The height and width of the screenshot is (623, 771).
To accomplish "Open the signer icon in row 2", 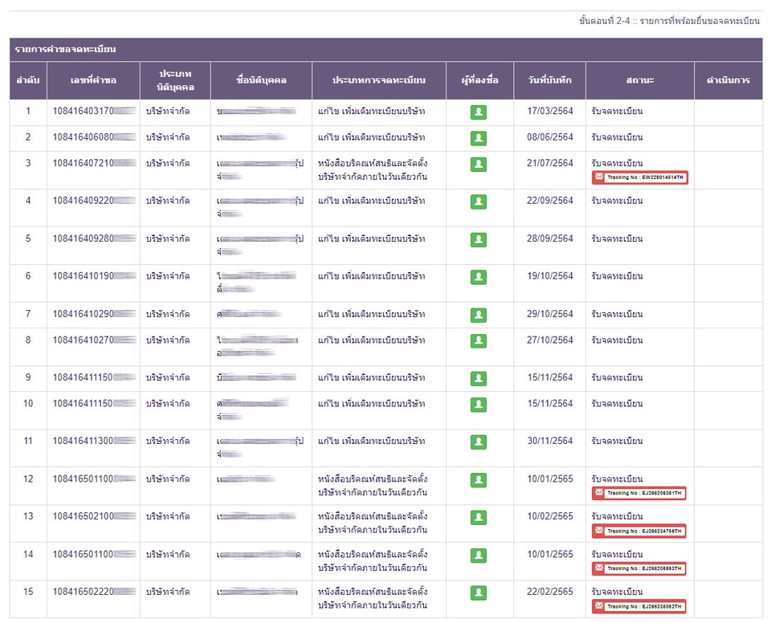I will click(x=479, y=138).
